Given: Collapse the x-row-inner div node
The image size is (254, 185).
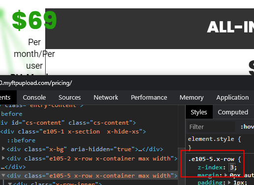Looking at the screenshot, I should pos(10,184).
